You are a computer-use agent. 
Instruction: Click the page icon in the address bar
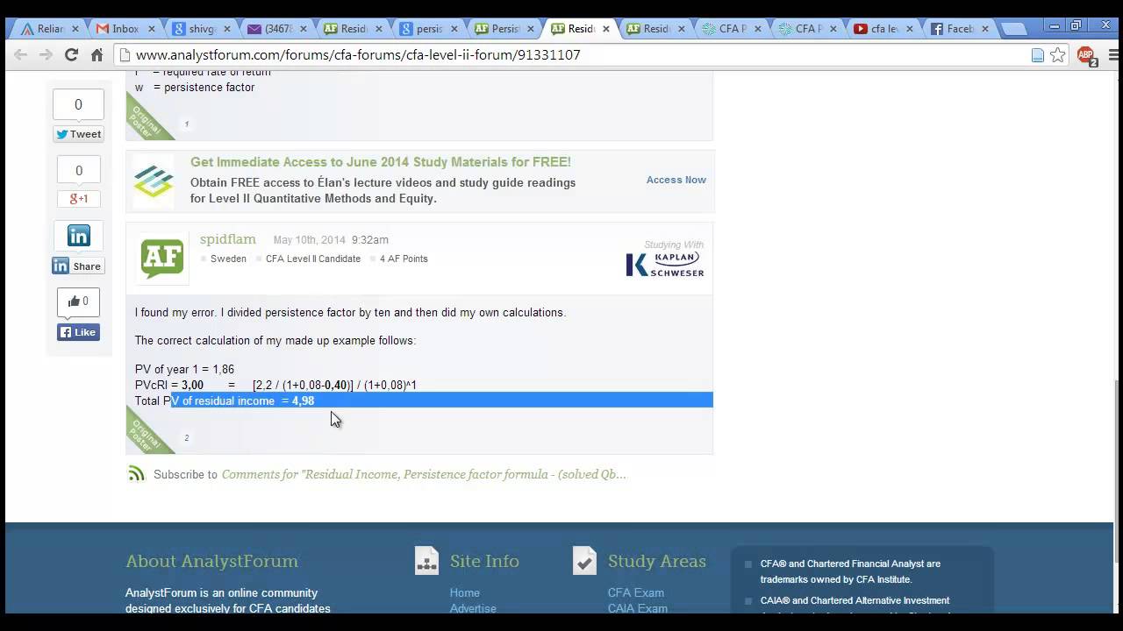pyautogui.click(x=1038, y=55)
